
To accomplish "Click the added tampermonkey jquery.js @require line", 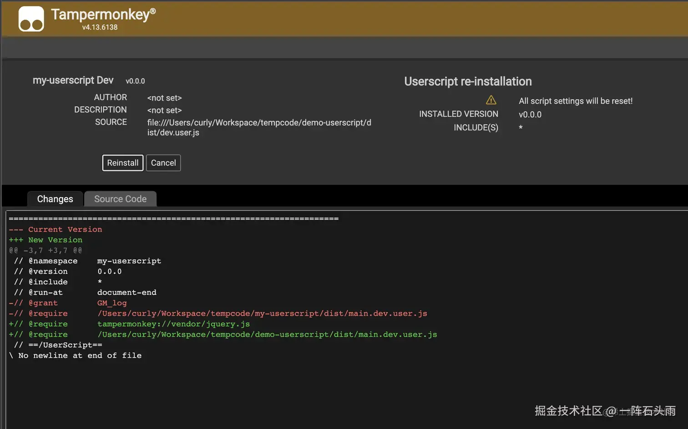I will pos(129,324).
